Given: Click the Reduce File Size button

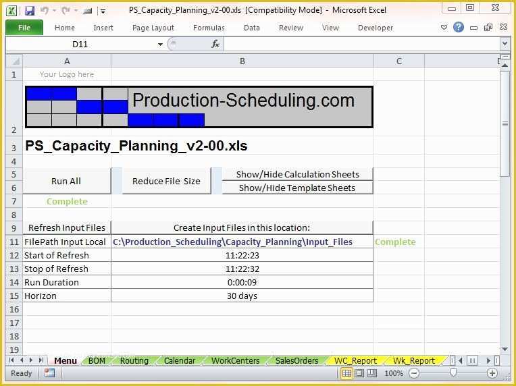Looking at the screenshot, I should point(167,181).
